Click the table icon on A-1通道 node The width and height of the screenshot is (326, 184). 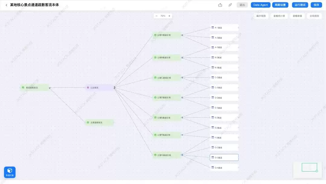213,27
